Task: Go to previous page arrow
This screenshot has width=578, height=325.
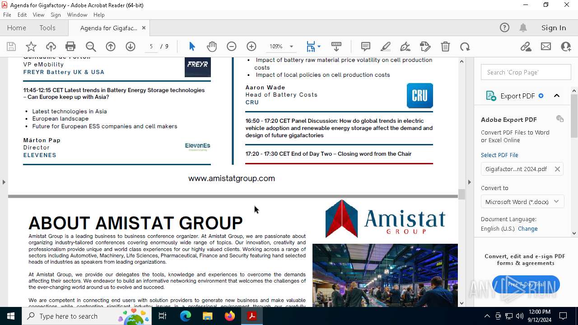Action: coord(111,46)
